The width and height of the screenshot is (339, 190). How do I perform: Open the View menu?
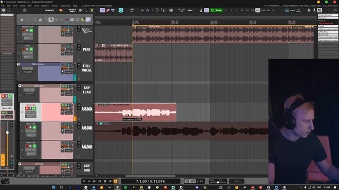pyautogui.click(x=15, y=6)
